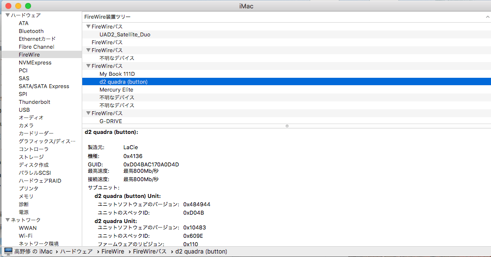This screenshot has width=491, height=257.
Task: Collapse the FireWireバス containing My Book 111D
Action: coord(88,66)
